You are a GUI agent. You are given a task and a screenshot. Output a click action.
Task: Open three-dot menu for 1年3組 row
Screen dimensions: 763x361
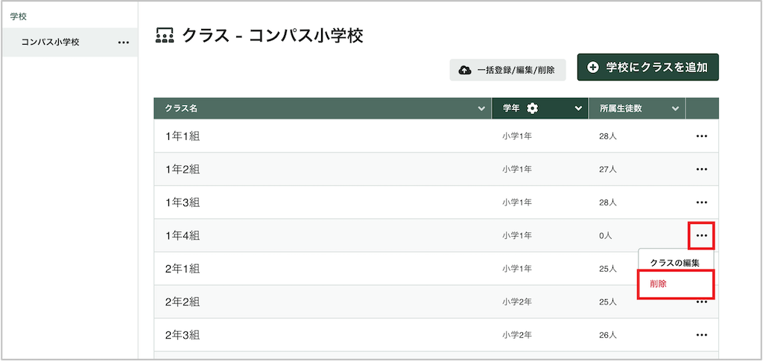click(x=701, y=202)
